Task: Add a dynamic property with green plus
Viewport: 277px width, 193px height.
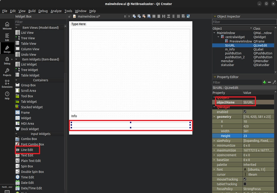Action: coord(264,82)
